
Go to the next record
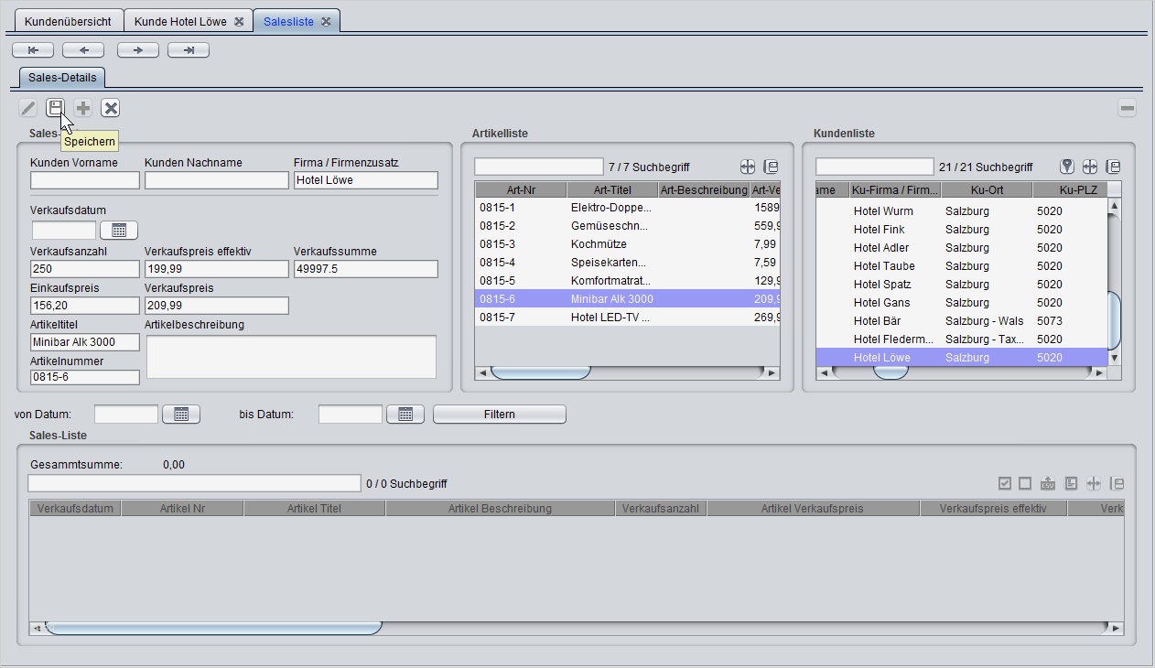tap(138, 50)
